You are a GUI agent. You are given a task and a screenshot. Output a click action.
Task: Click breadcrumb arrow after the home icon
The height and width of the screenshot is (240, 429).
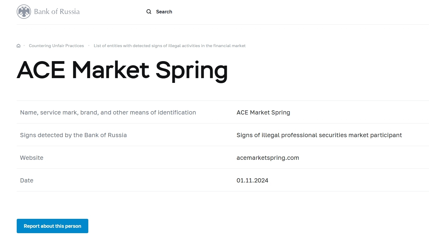[x=24, y=46]
